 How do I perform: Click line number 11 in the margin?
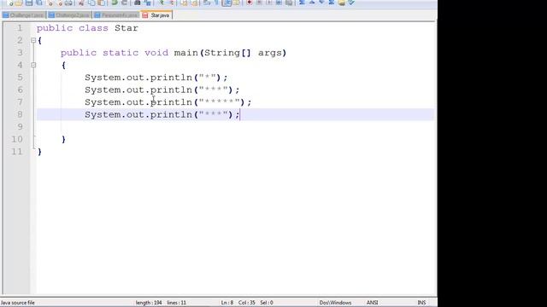pyautogui.click(x=17, y=152)
